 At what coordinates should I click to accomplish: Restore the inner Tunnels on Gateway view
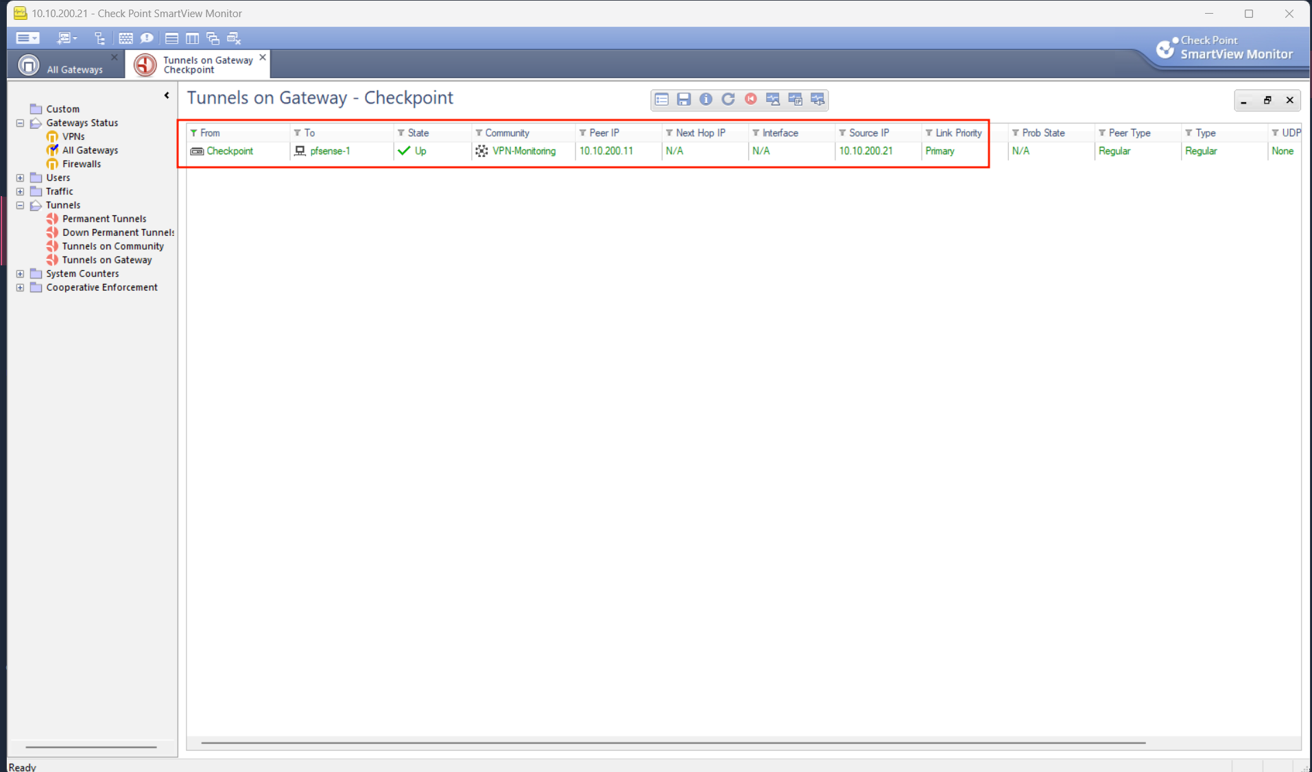(x=1267, y=101)
